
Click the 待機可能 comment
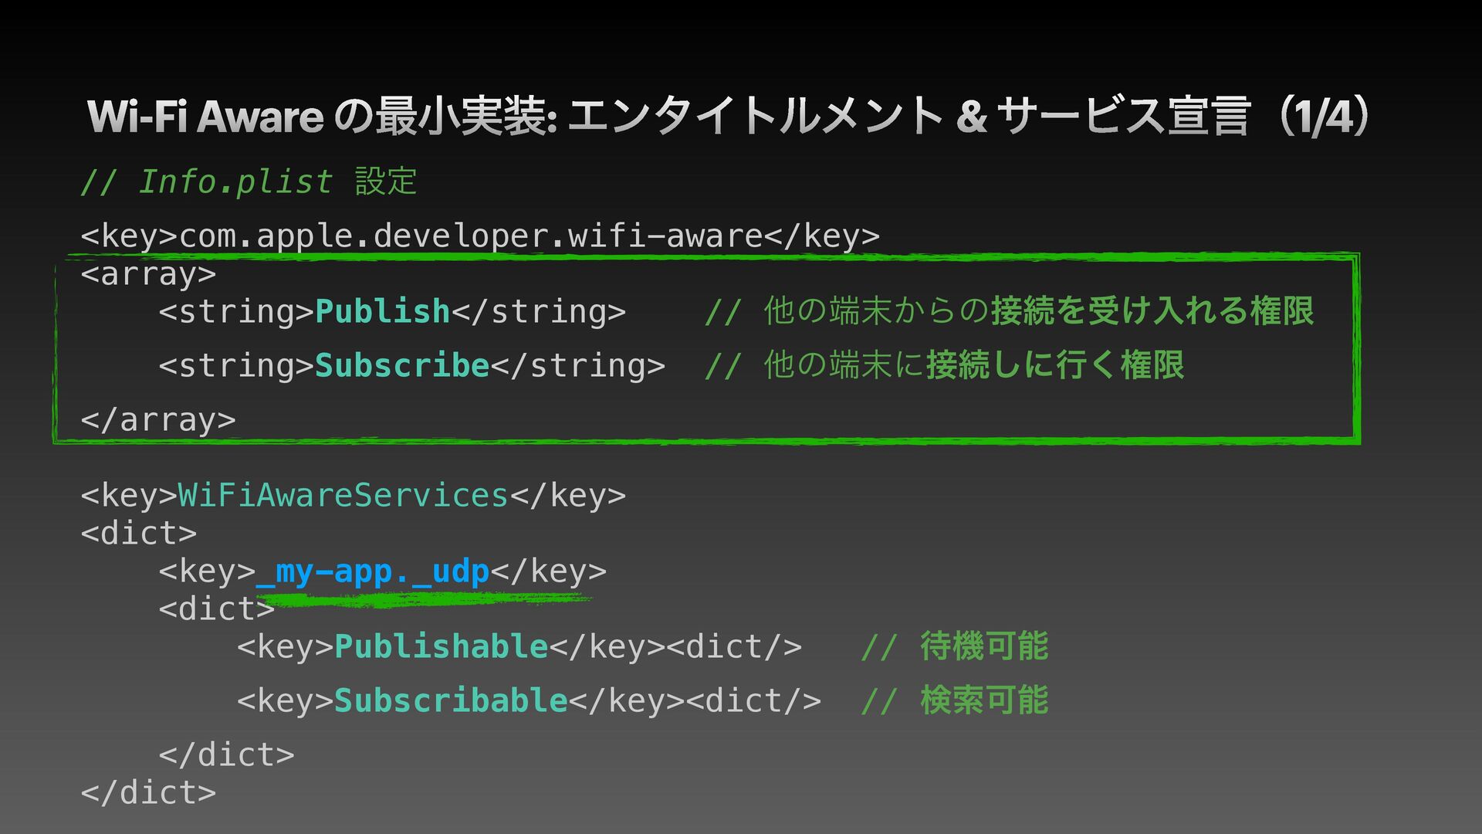click(955, 646)
